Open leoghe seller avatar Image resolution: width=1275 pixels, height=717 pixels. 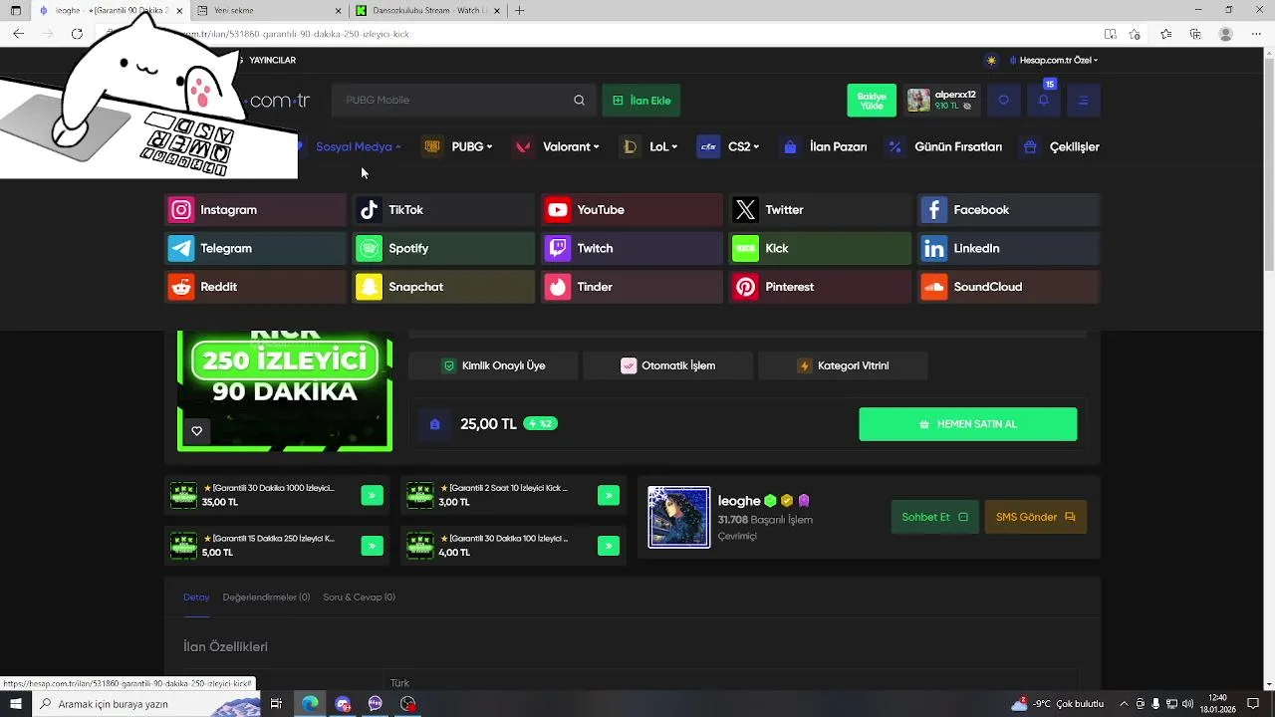(679, 517)
